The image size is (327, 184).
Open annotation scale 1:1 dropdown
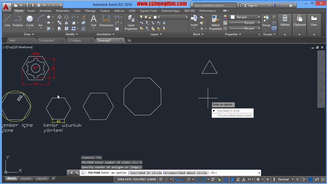point(251,179)
